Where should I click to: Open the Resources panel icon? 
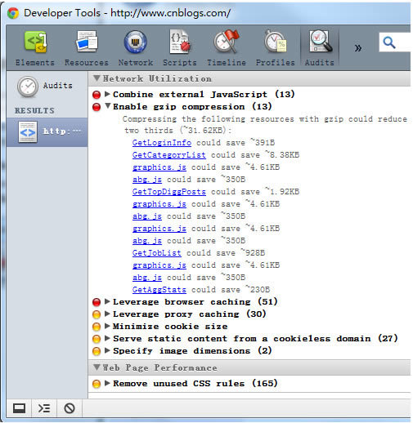[87, 42]
